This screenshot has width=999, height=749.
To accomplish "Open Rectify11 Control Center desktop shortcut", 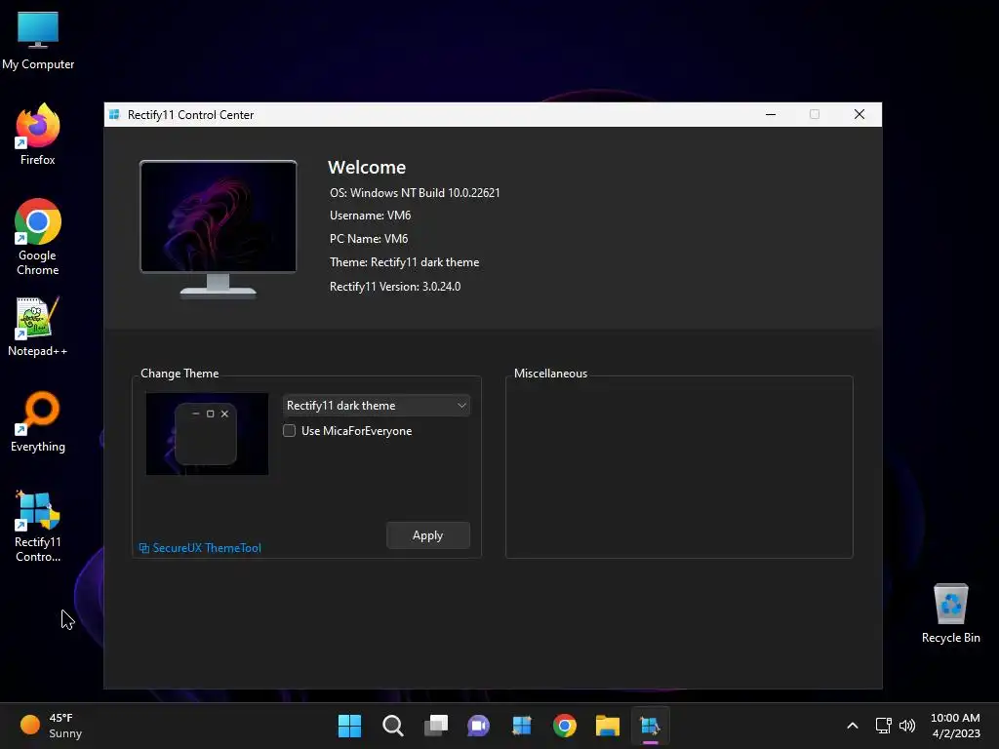I will pos(38,526).
